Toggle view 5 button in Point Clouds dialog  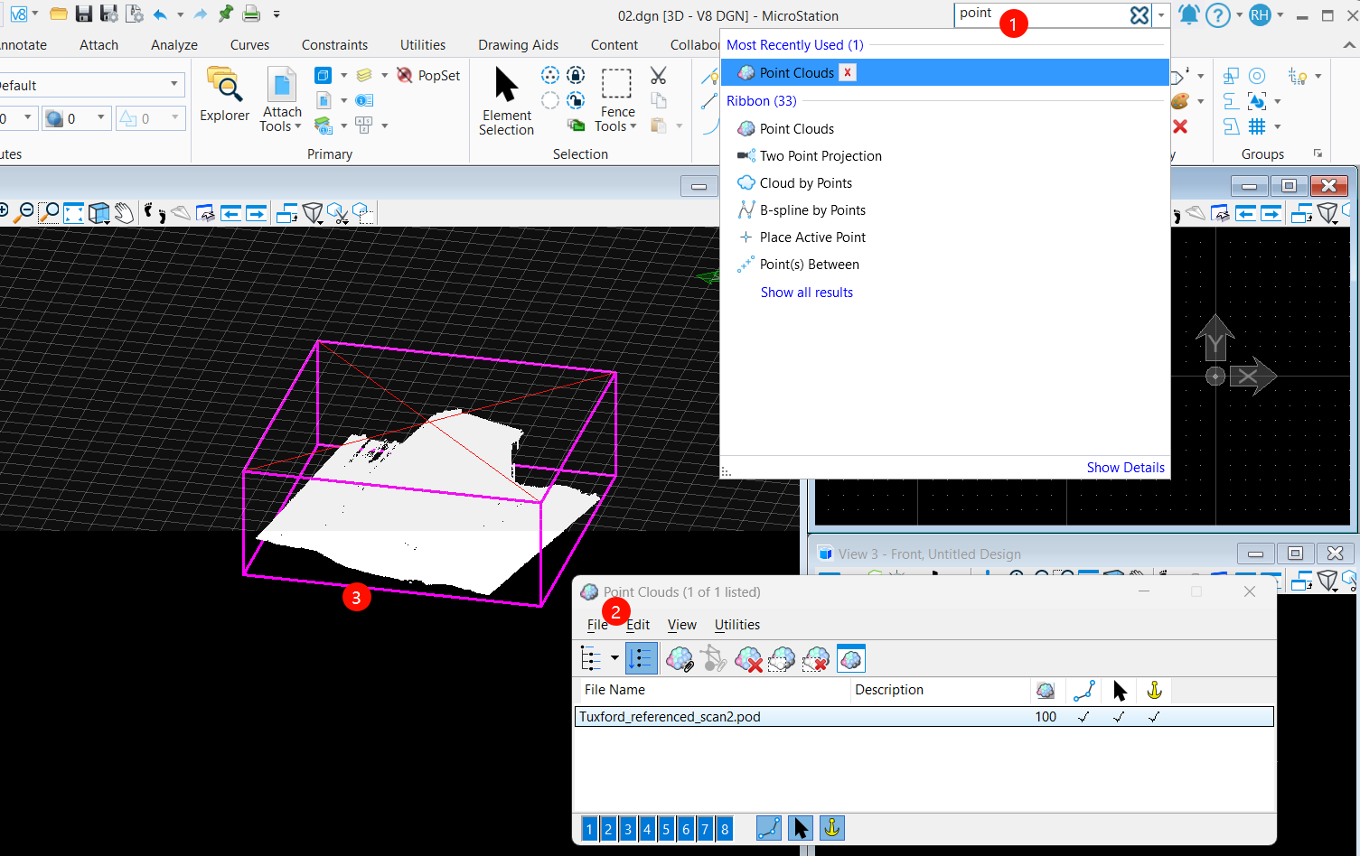tap(666, 829)
